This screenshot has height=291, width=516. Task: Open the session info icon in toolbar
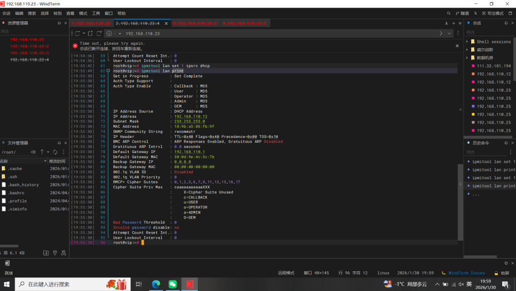(108, 33)
